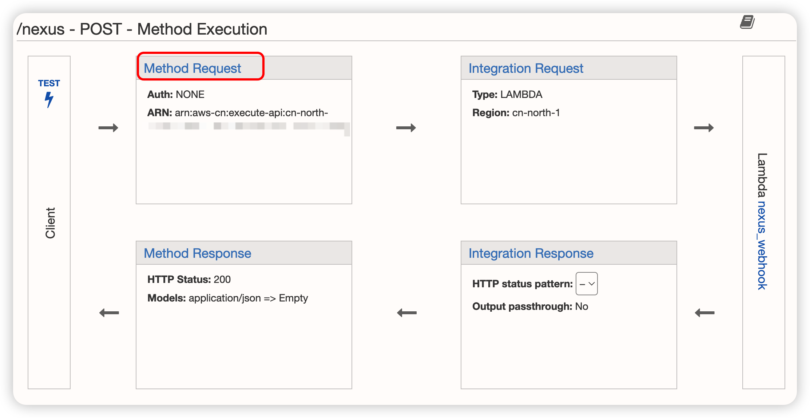The width and height of the screenshot is (810, 418).
Task: Click the ARN execute-api text
Action: click(238, 113)
